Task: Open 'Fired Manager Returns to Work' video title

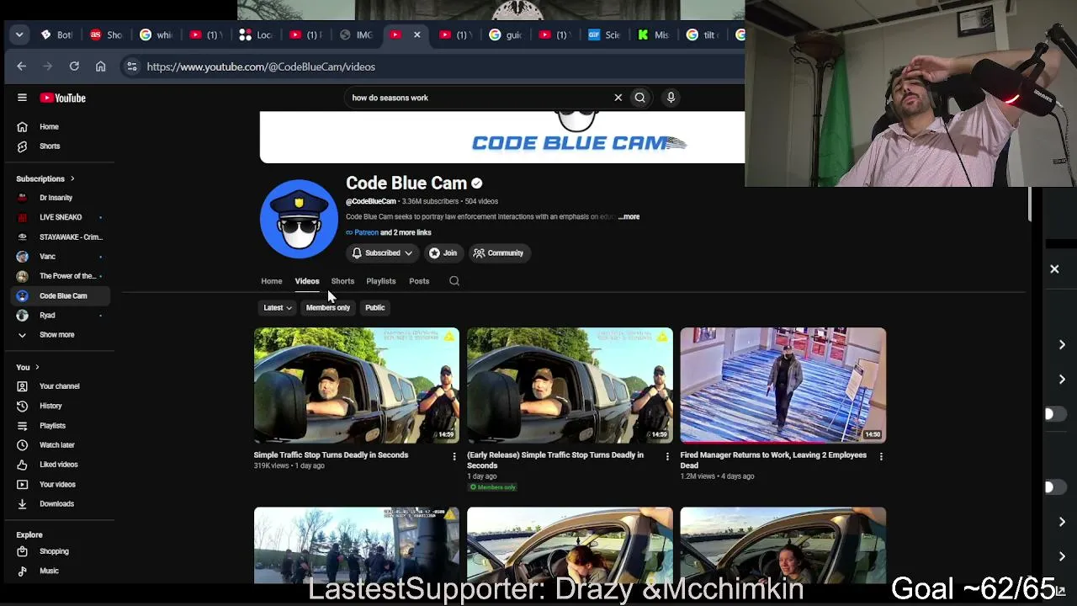Action: coord(773,460)
